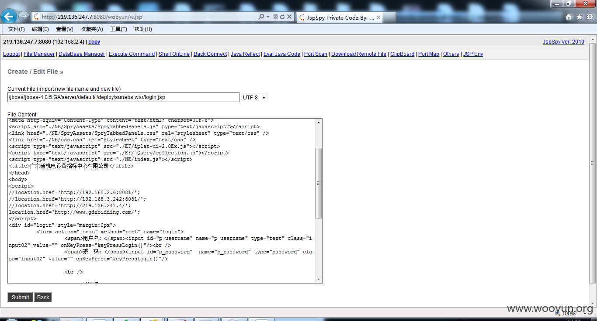Open the JSP Env link

[x=473, y=54]
